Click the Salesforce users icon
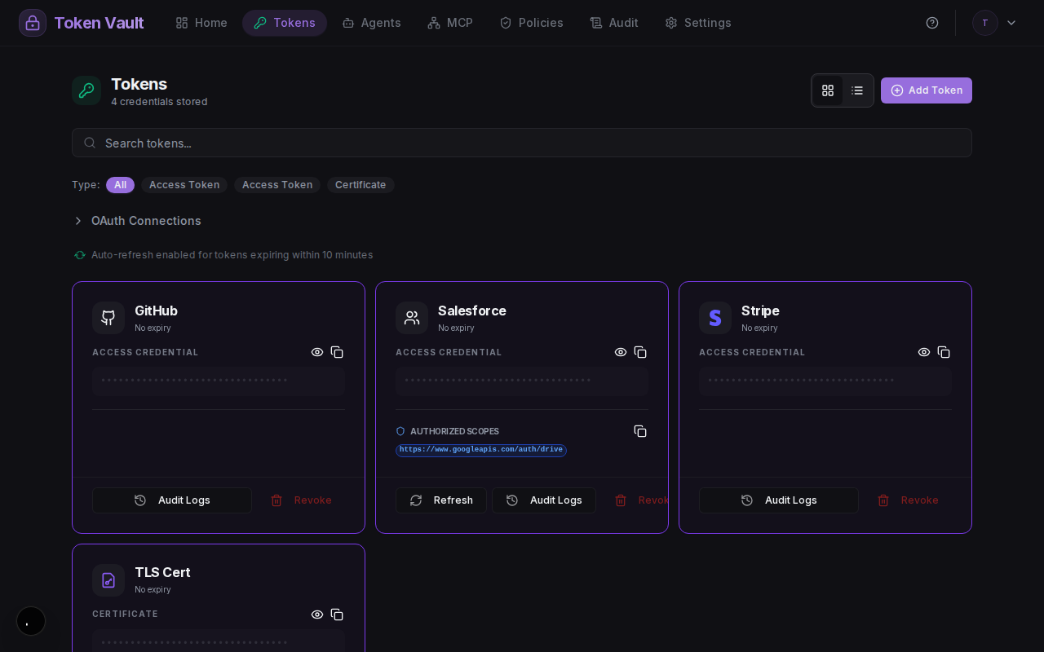 (412, 318)
